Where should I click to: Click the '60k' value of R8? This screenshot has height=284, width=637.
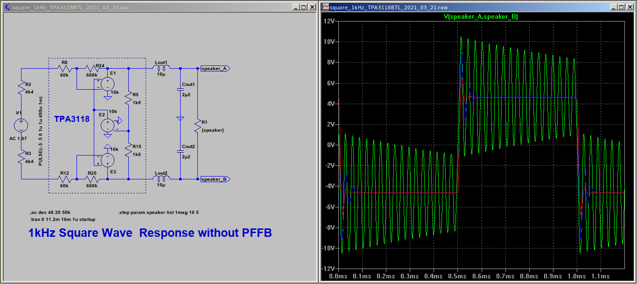(64, 75)
